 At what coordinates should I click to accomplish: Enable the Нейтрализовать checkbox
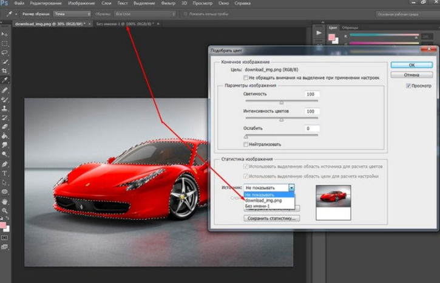(x=246, y=145)
